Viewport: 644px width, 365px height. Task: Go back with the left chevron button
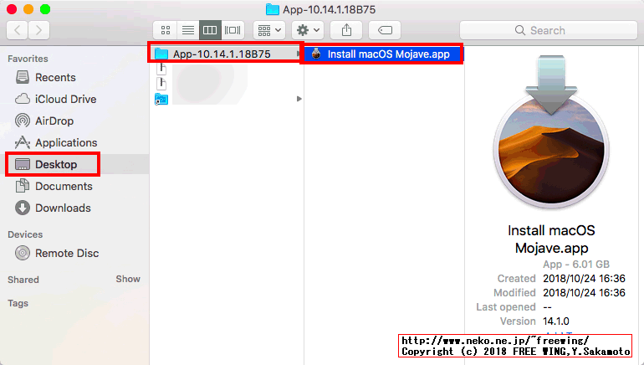click(x=18, y=30)
